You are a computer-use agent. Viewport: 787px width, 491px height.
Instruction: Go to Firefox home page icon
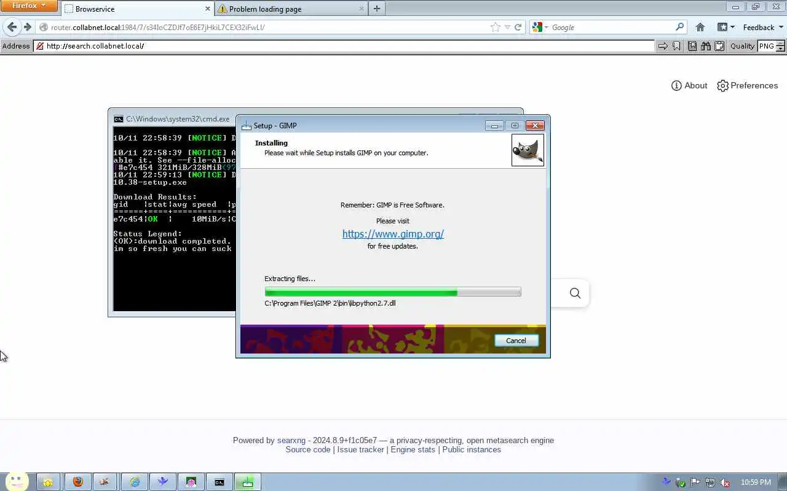click(700, 27)
